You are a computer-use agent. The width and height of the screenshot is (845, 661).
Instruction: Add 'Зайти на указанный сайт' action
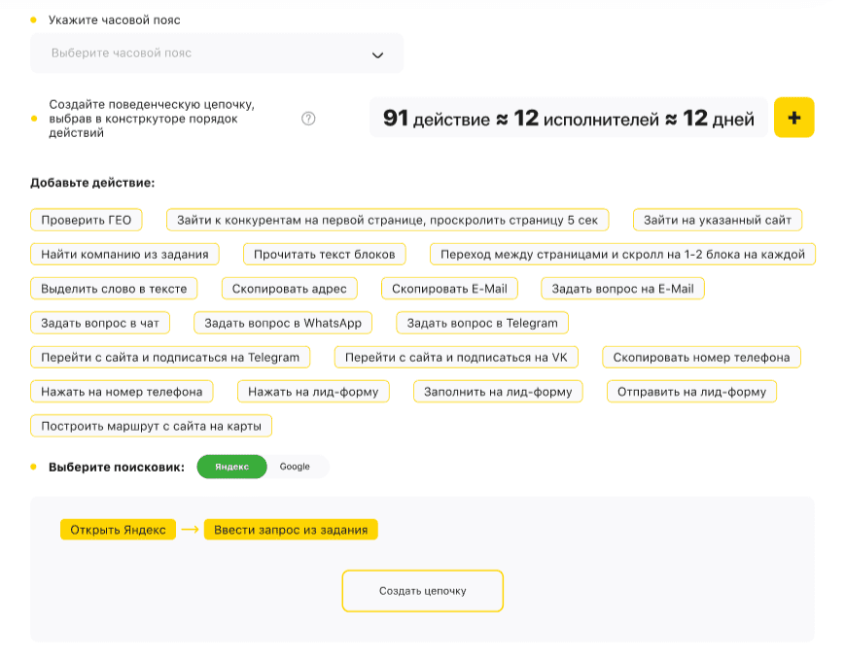[x=718, y=220]
